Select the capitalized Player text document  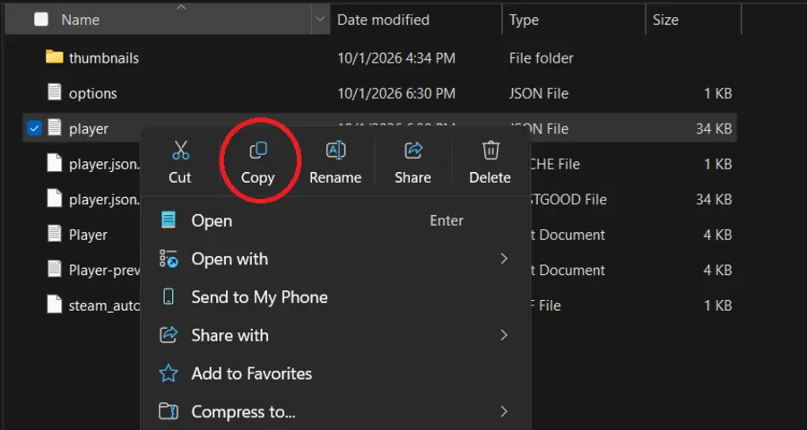88,235
